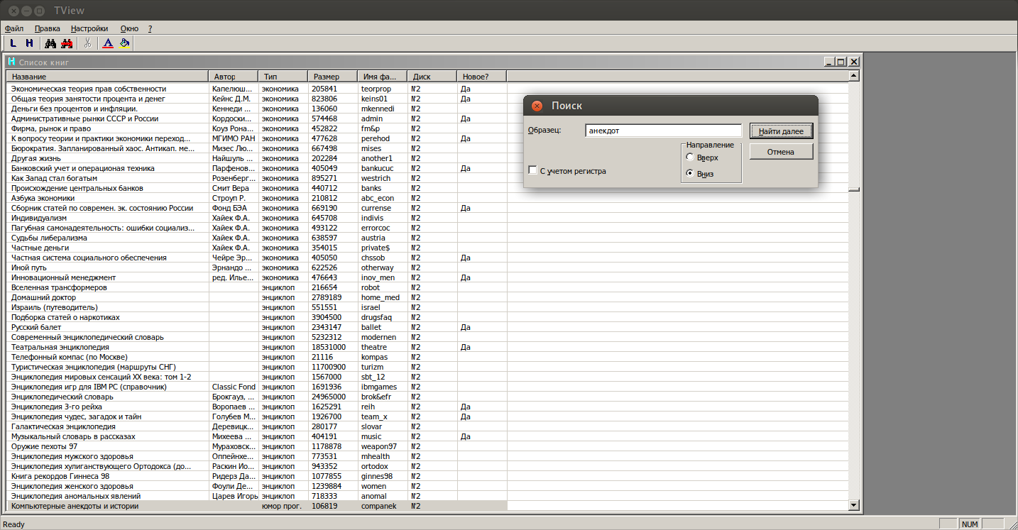Click the paint bucket fill icon
Screen dimensions: 1018x530
pos(124,43)
